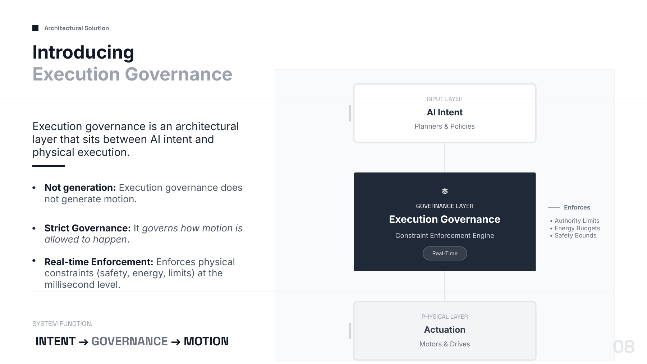Screen dimensions: 647x364
Task: Select the Energy Budgets bullet
Action: (575, 228)
